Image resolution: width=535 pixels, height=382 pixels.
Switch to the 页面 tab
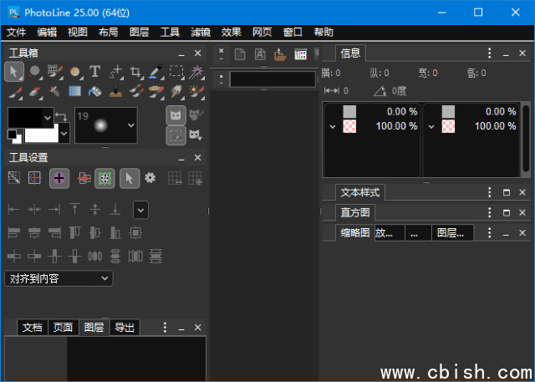pos(64,328)
